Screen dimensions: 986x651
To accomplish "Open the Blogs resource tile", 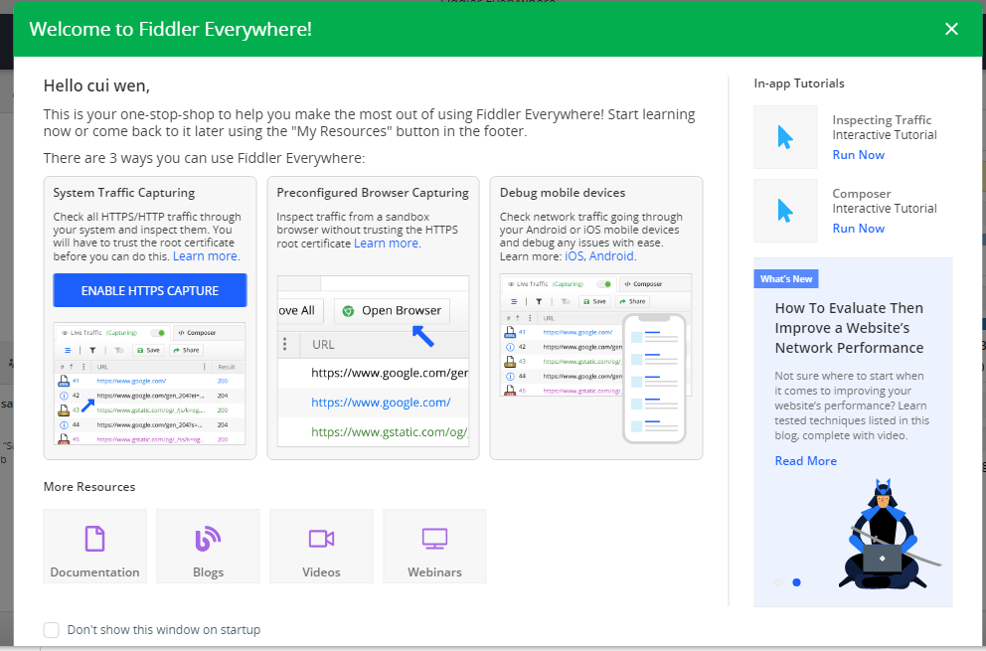I will pyautogui.click(x=208, y=546).
